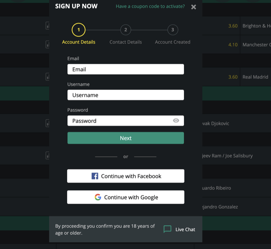271x249 pixels.
Task: Select step 1 Account Details circle
Action: click(79, 30)
